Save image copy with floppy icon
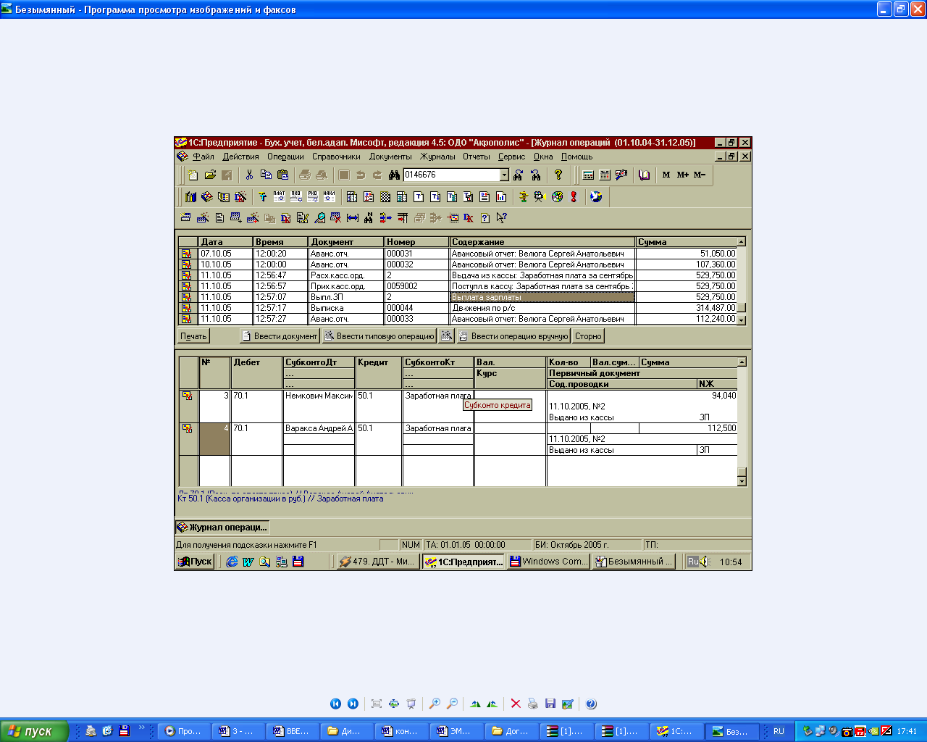 pyautogui.click(x=550, y=704)
